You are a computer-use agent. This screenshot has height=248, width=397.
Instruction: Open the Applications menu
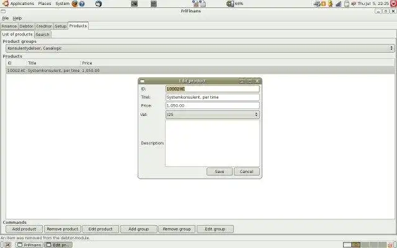22,4
